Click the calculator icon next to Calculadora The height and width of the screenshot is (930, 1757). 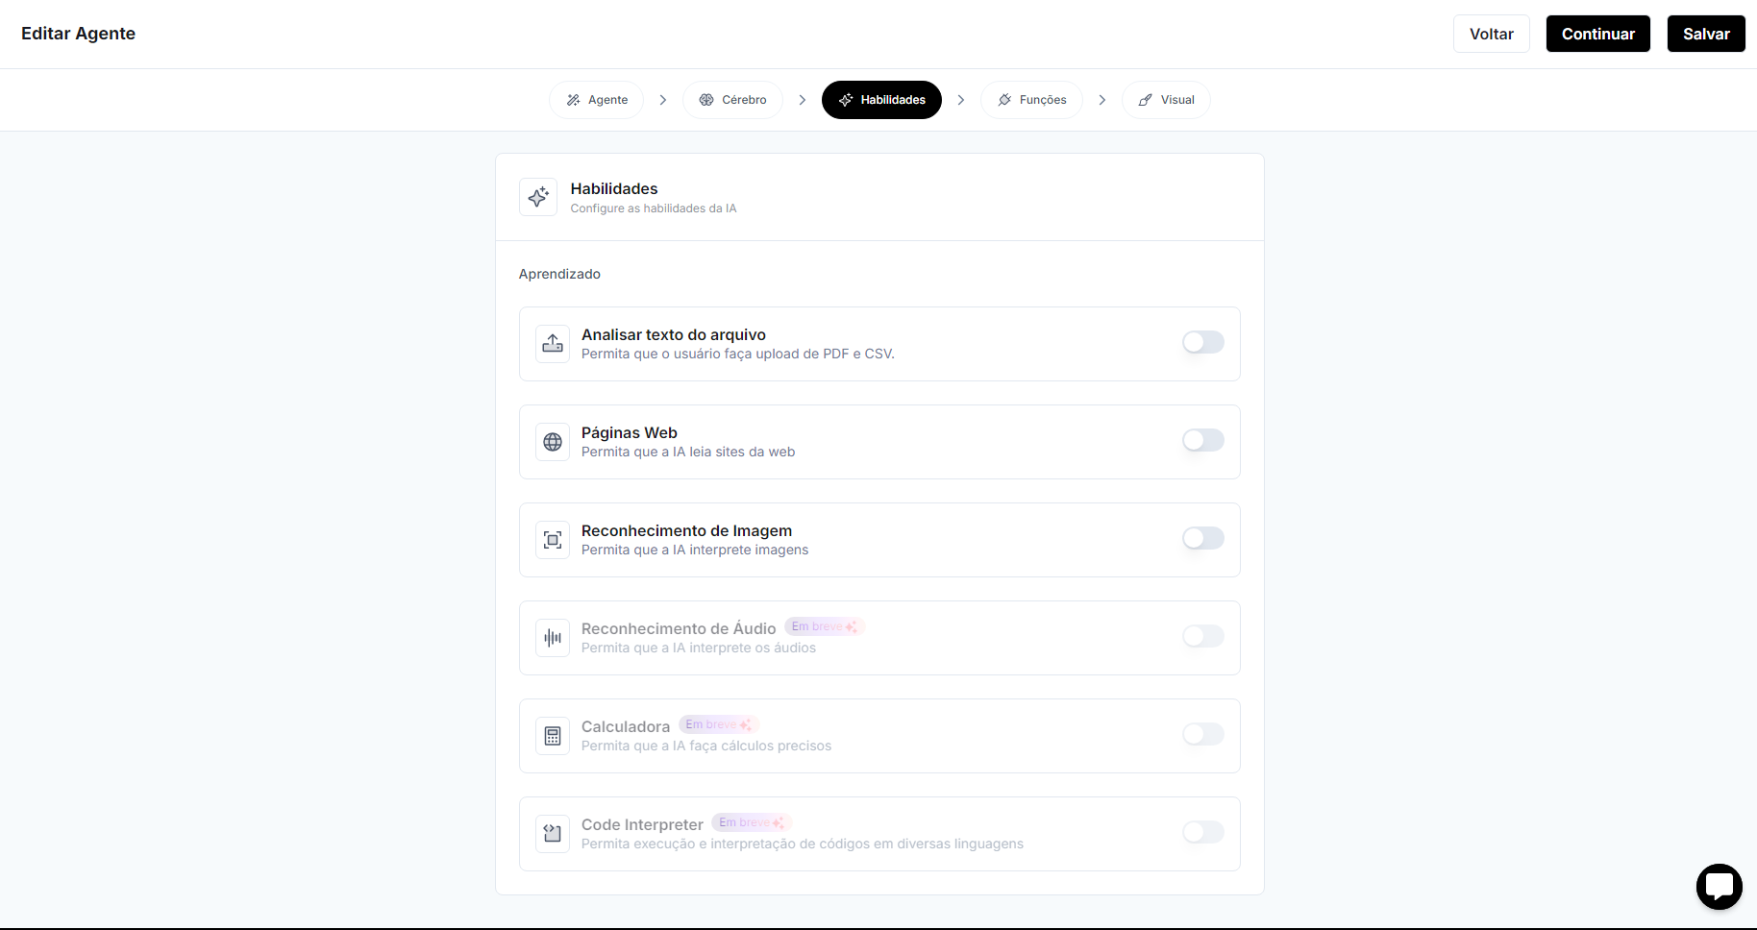pyautogui.click(x=553, y=736)
